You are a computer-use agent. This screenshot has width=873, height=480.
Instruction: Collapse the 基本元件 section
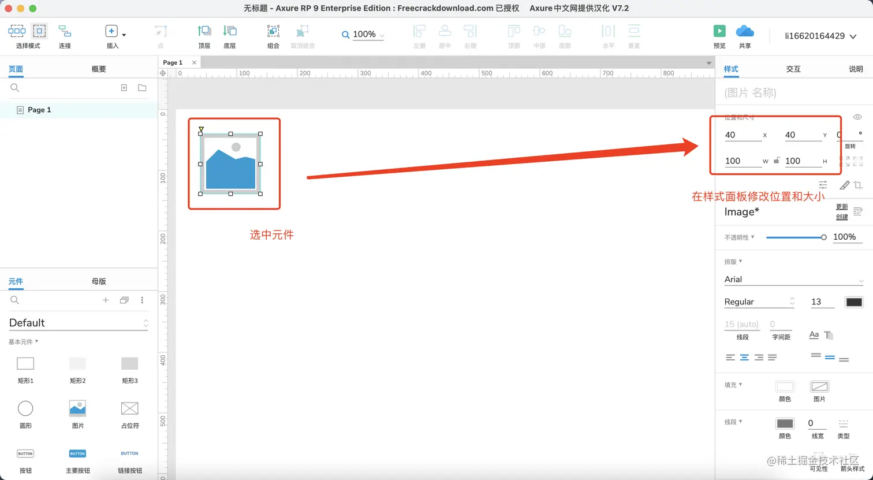[24, 342]
